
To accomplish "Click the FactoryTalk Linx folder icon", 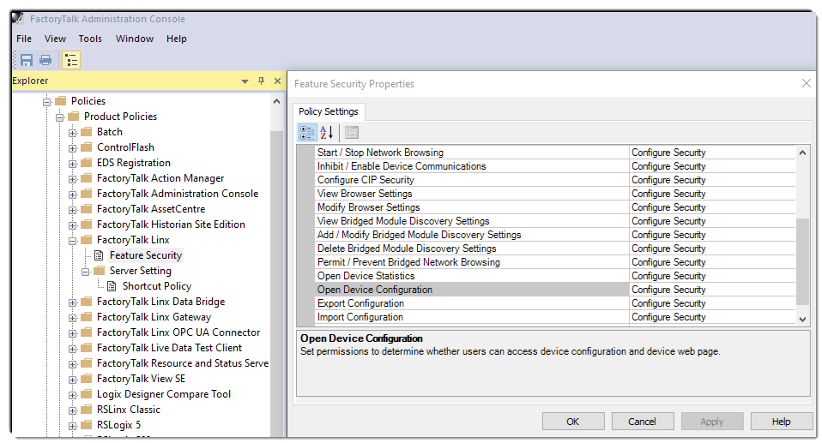I will [87, 240].
